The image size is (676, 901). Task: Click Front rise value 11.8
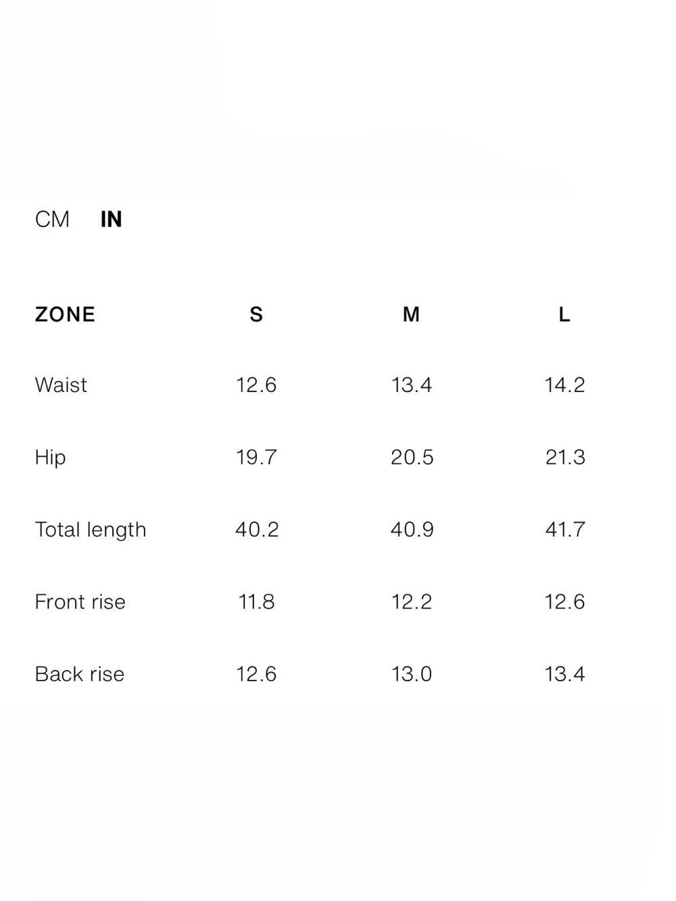[x=256, y=602]
